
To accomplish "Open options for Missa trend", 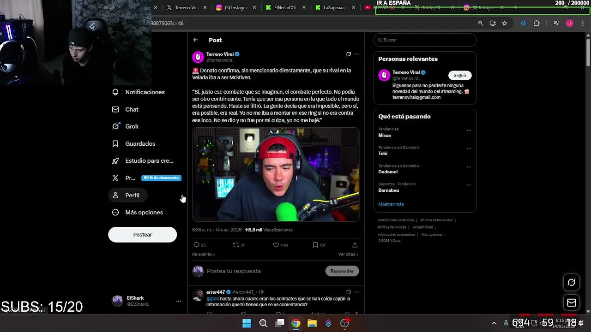I will [469, 130].
